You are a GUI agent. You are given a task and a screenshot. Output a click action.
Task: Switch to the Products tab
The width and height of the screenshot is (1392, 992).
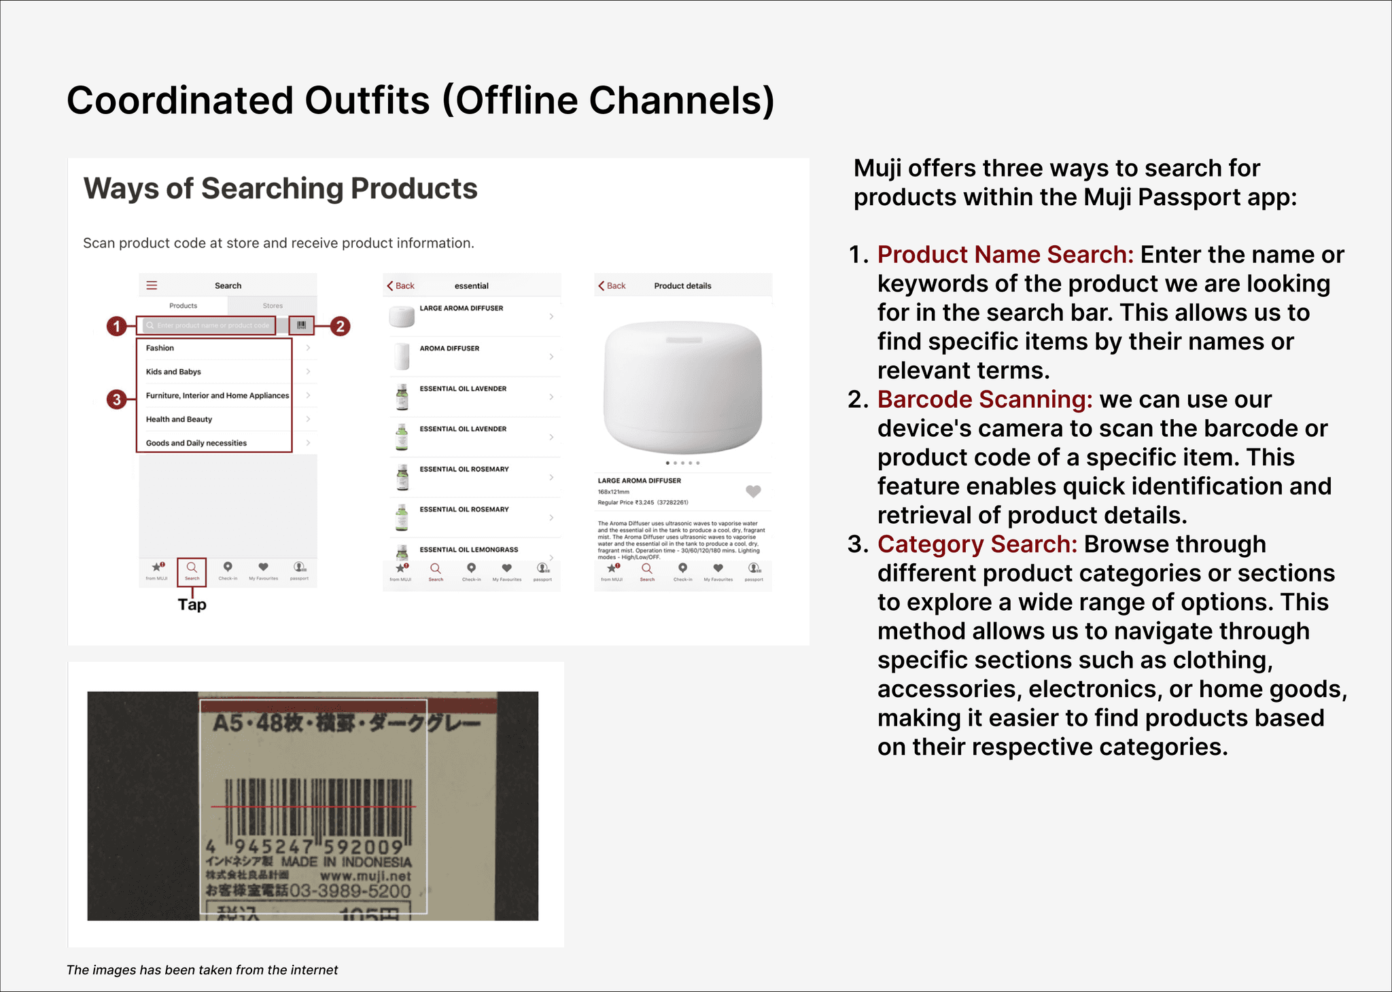pyautogui.click(x=184, y=306)
